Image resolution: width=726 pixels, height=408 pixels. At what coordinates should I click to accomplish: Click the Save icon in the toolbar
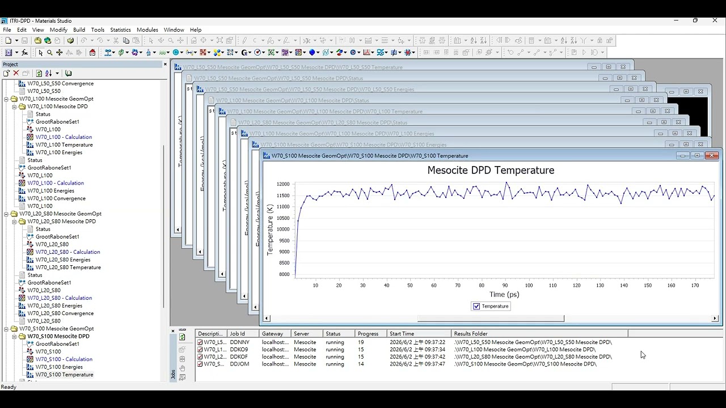tap(24, 40)
